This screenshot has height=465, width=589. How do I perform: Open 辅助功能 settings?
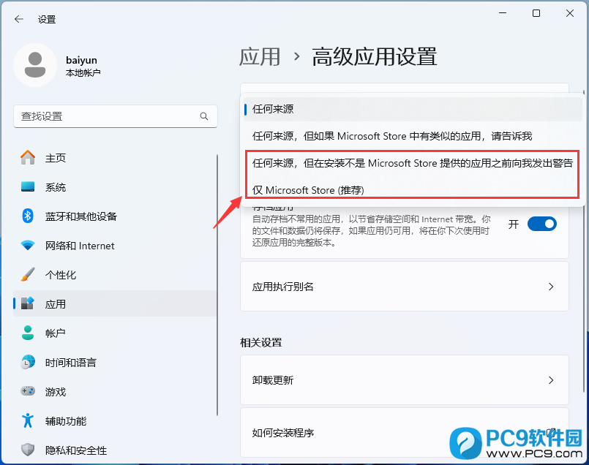[115, 420]
